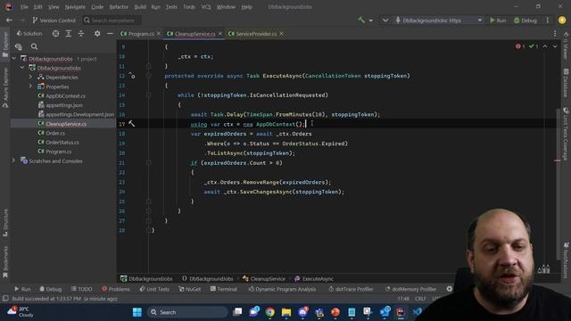Expand Scratches and Consoles node
Screen dimensions: 571x321
pyautogui.click(x=14, y=160)
